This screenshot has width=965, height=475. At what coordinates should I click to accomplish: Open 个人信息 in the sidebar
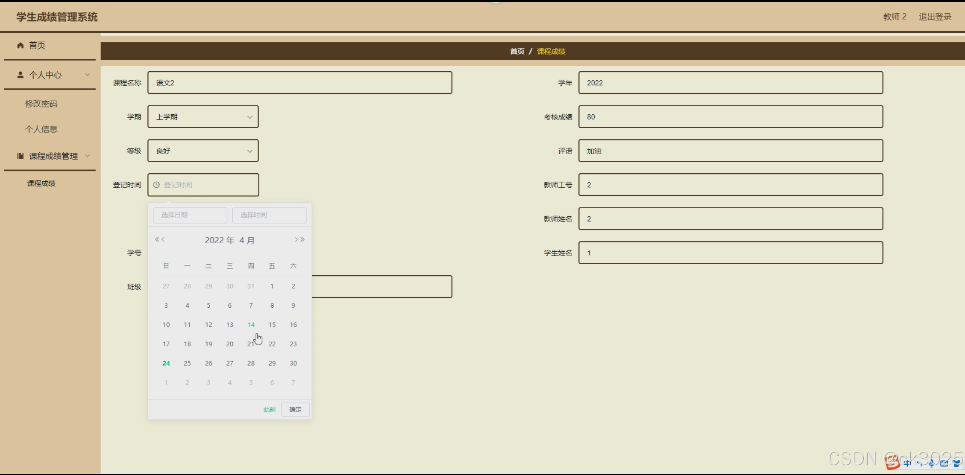pyautogui.click(x=41, y=129)
